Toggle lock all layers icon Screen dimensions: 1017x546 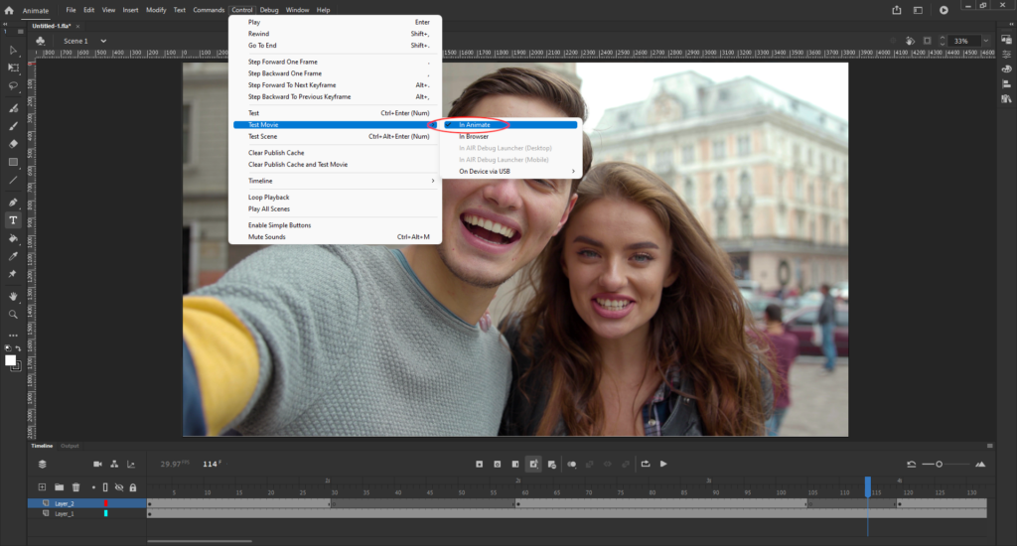[x=132, y=487]
